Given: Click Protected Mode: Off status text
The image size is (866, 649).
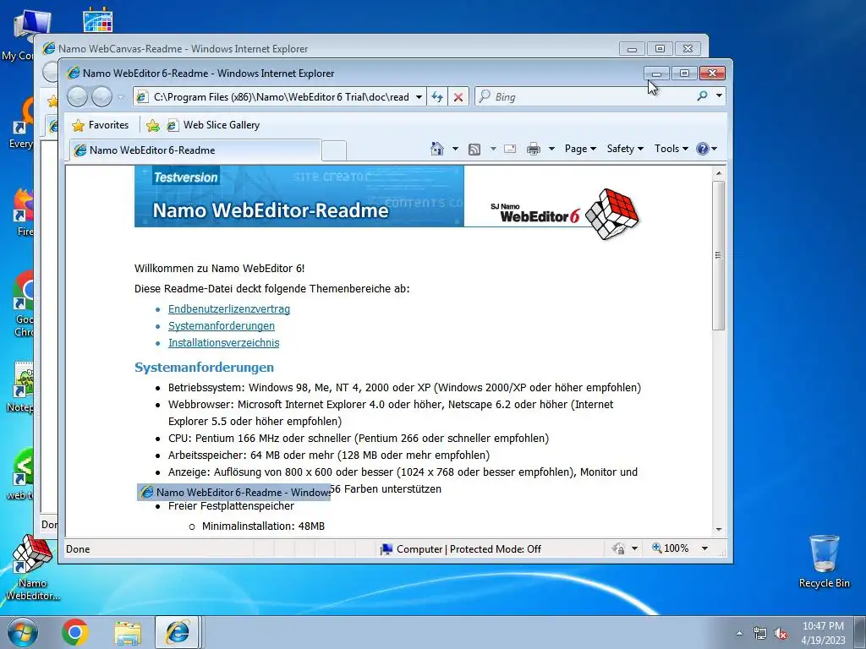Looking at the screenshot, I should coord(496,549).
